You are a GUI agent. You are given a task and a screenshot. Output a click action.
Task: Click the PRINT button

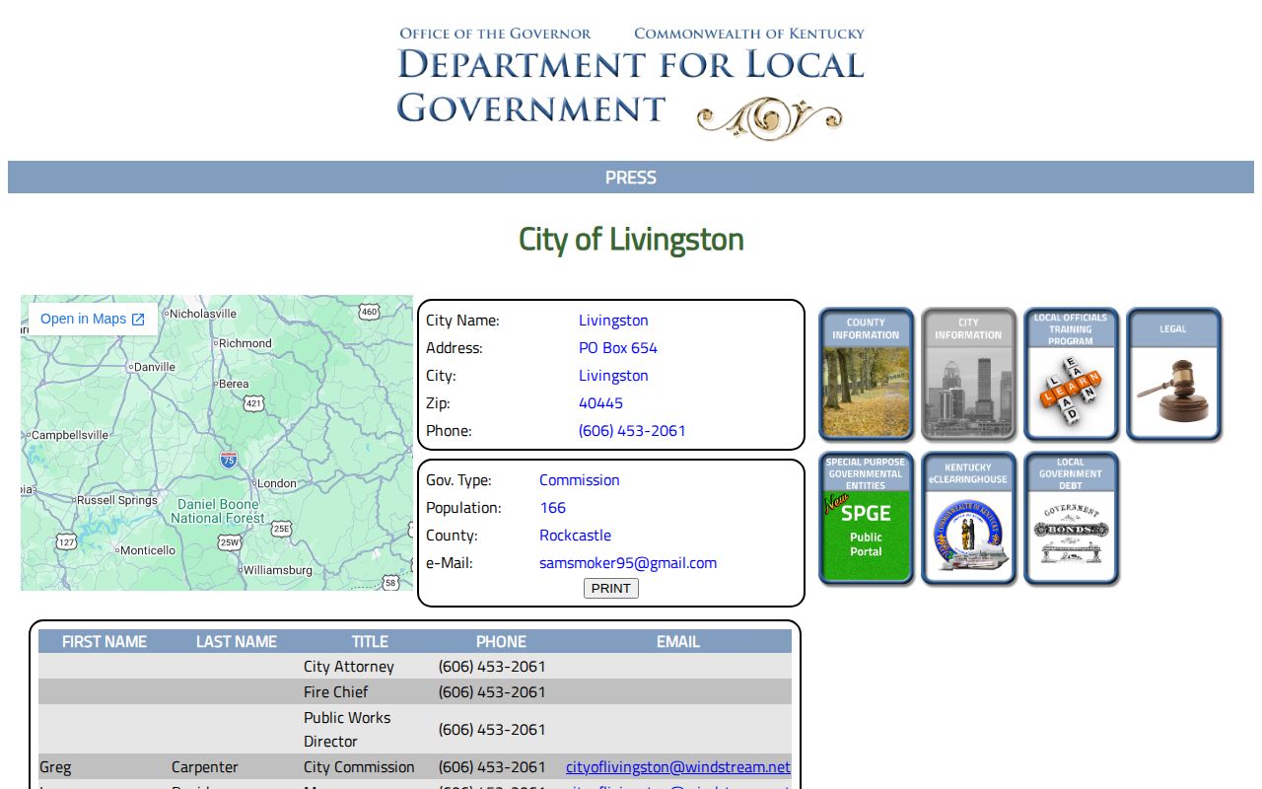click(x=611, y=589)
